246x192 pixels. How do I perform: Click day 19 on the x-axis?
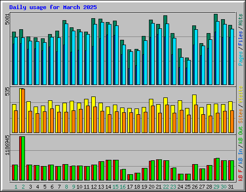coord(144,187)
